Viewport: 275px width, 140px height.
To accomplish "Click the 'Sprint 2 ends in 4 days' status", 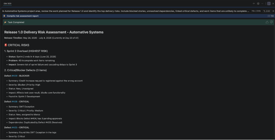I will click(x=32, y=57).
